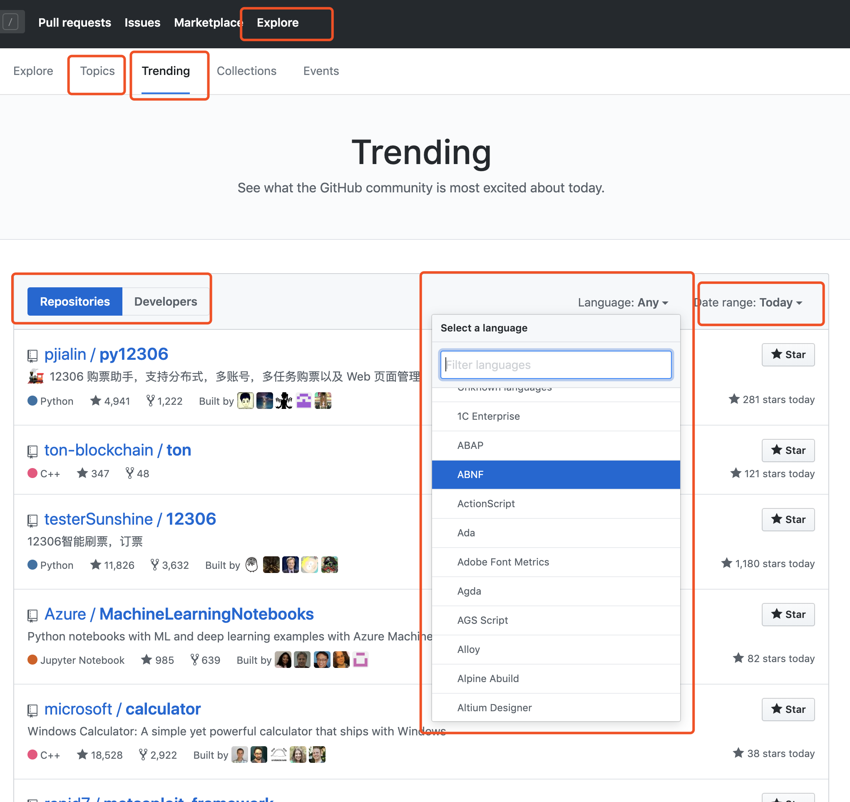Screen dimensions: 850x802
Task: Open Pull requests in top bar
Action: 75,22
